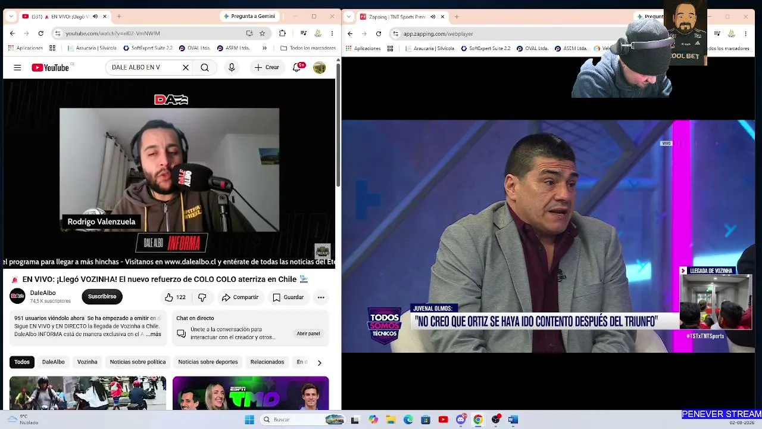Show hidden bookmarks chevron in YouTube window
762x429 pixels.
coord(264,48)
